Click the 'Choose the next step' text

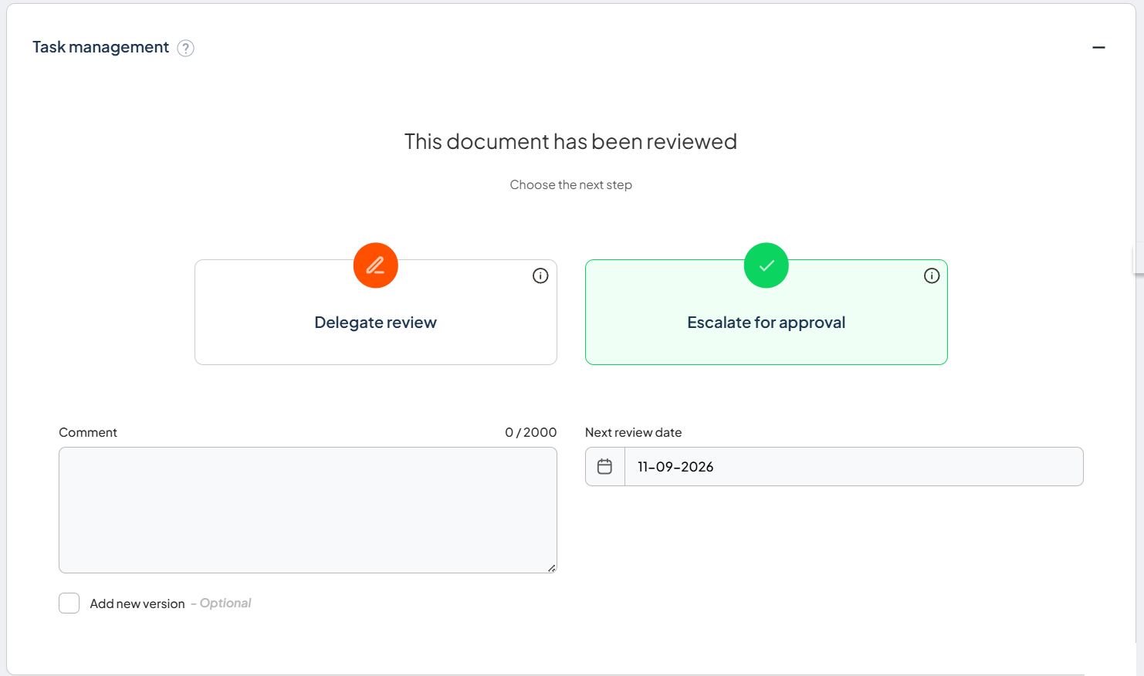tap(571, 185)
